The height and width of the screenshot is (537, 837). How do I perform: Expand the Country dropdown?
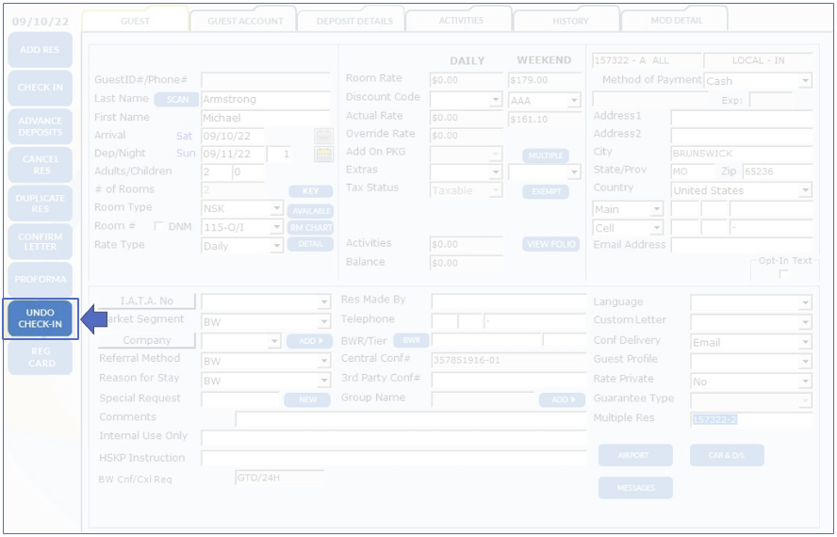pos(805,190)
